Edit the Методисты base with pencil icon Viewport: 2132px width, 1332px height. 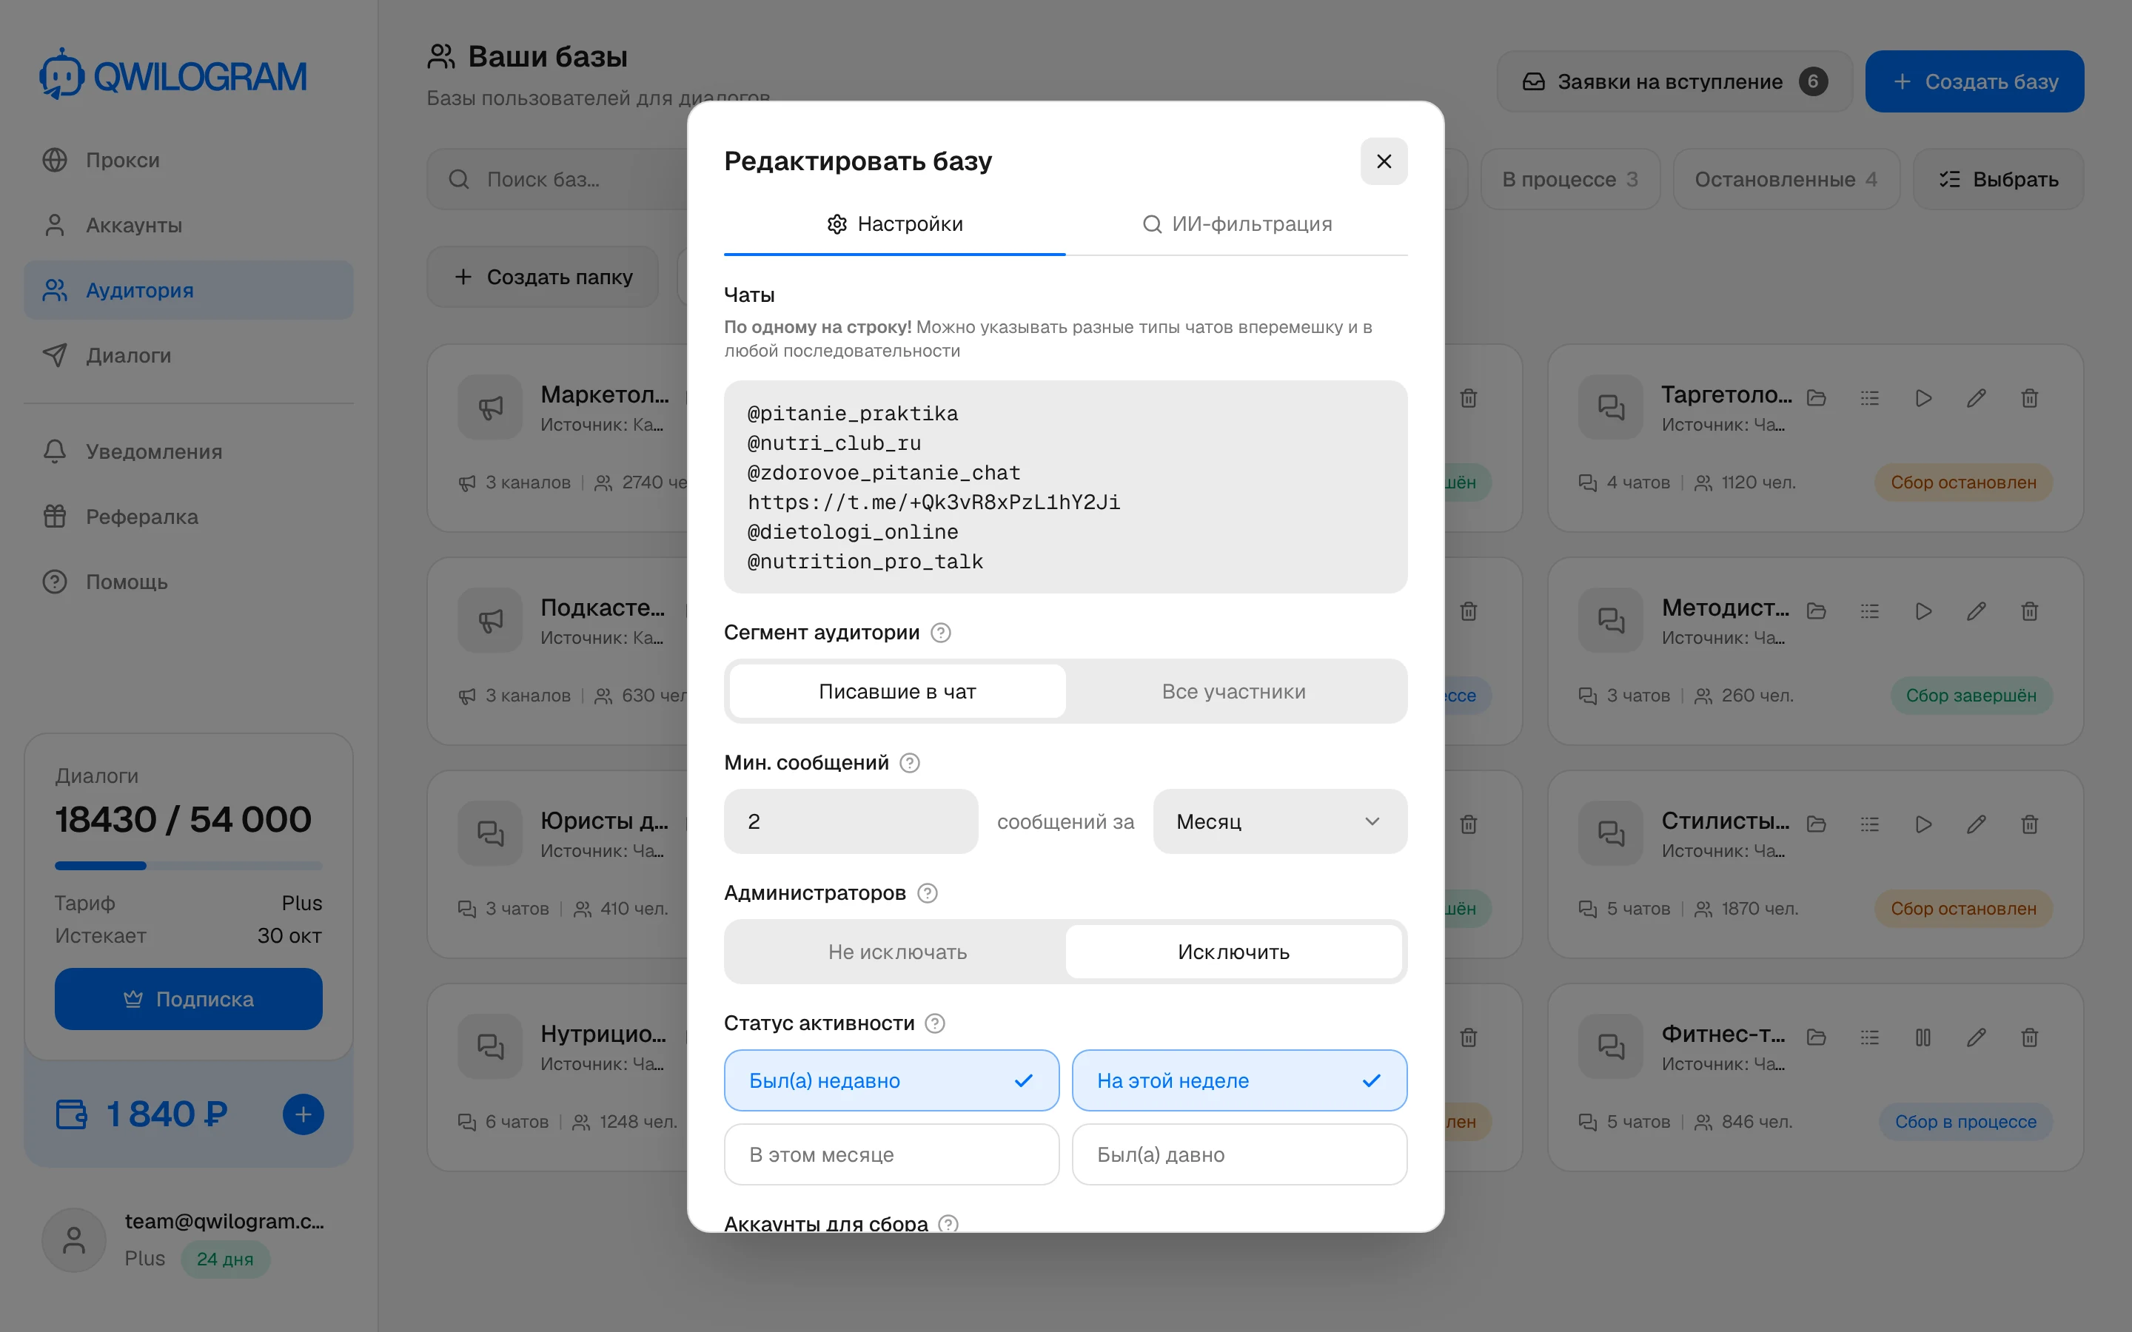(1976, 611)
